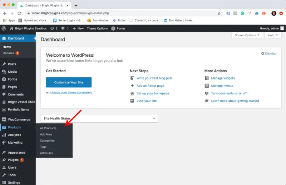The width and height of the screenshot is (286, 185).
Task: Open Manage menus link
Action: point(222,86)
